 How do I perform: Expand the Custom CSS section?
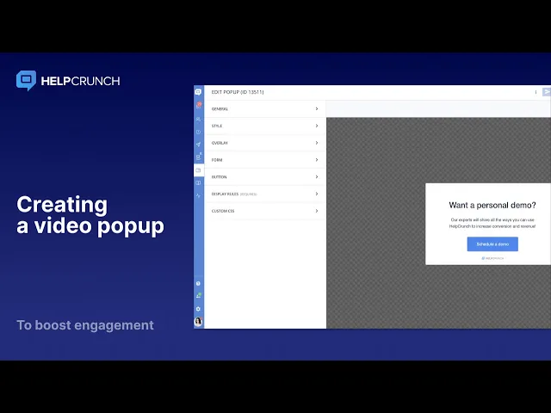coord(265,211)
